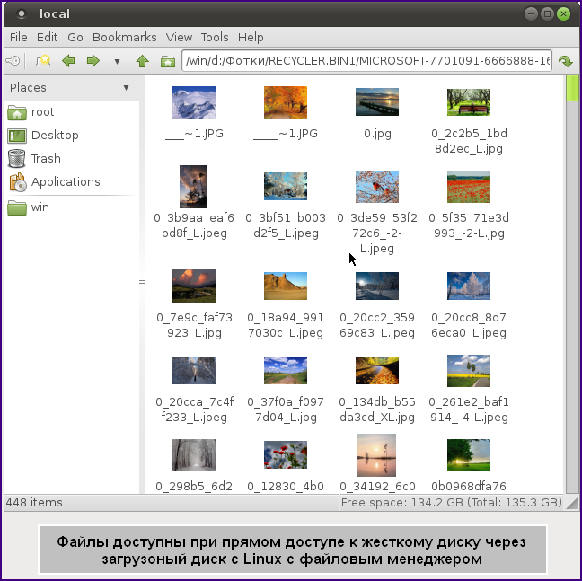Click the Desktop icon in sidebar

click(x=17, y=136)
